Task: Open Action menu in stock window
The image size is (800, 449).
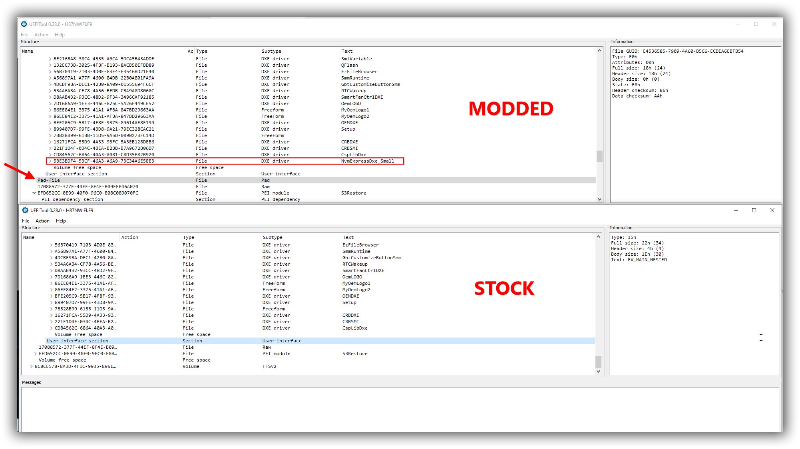Action: [42, 221]
